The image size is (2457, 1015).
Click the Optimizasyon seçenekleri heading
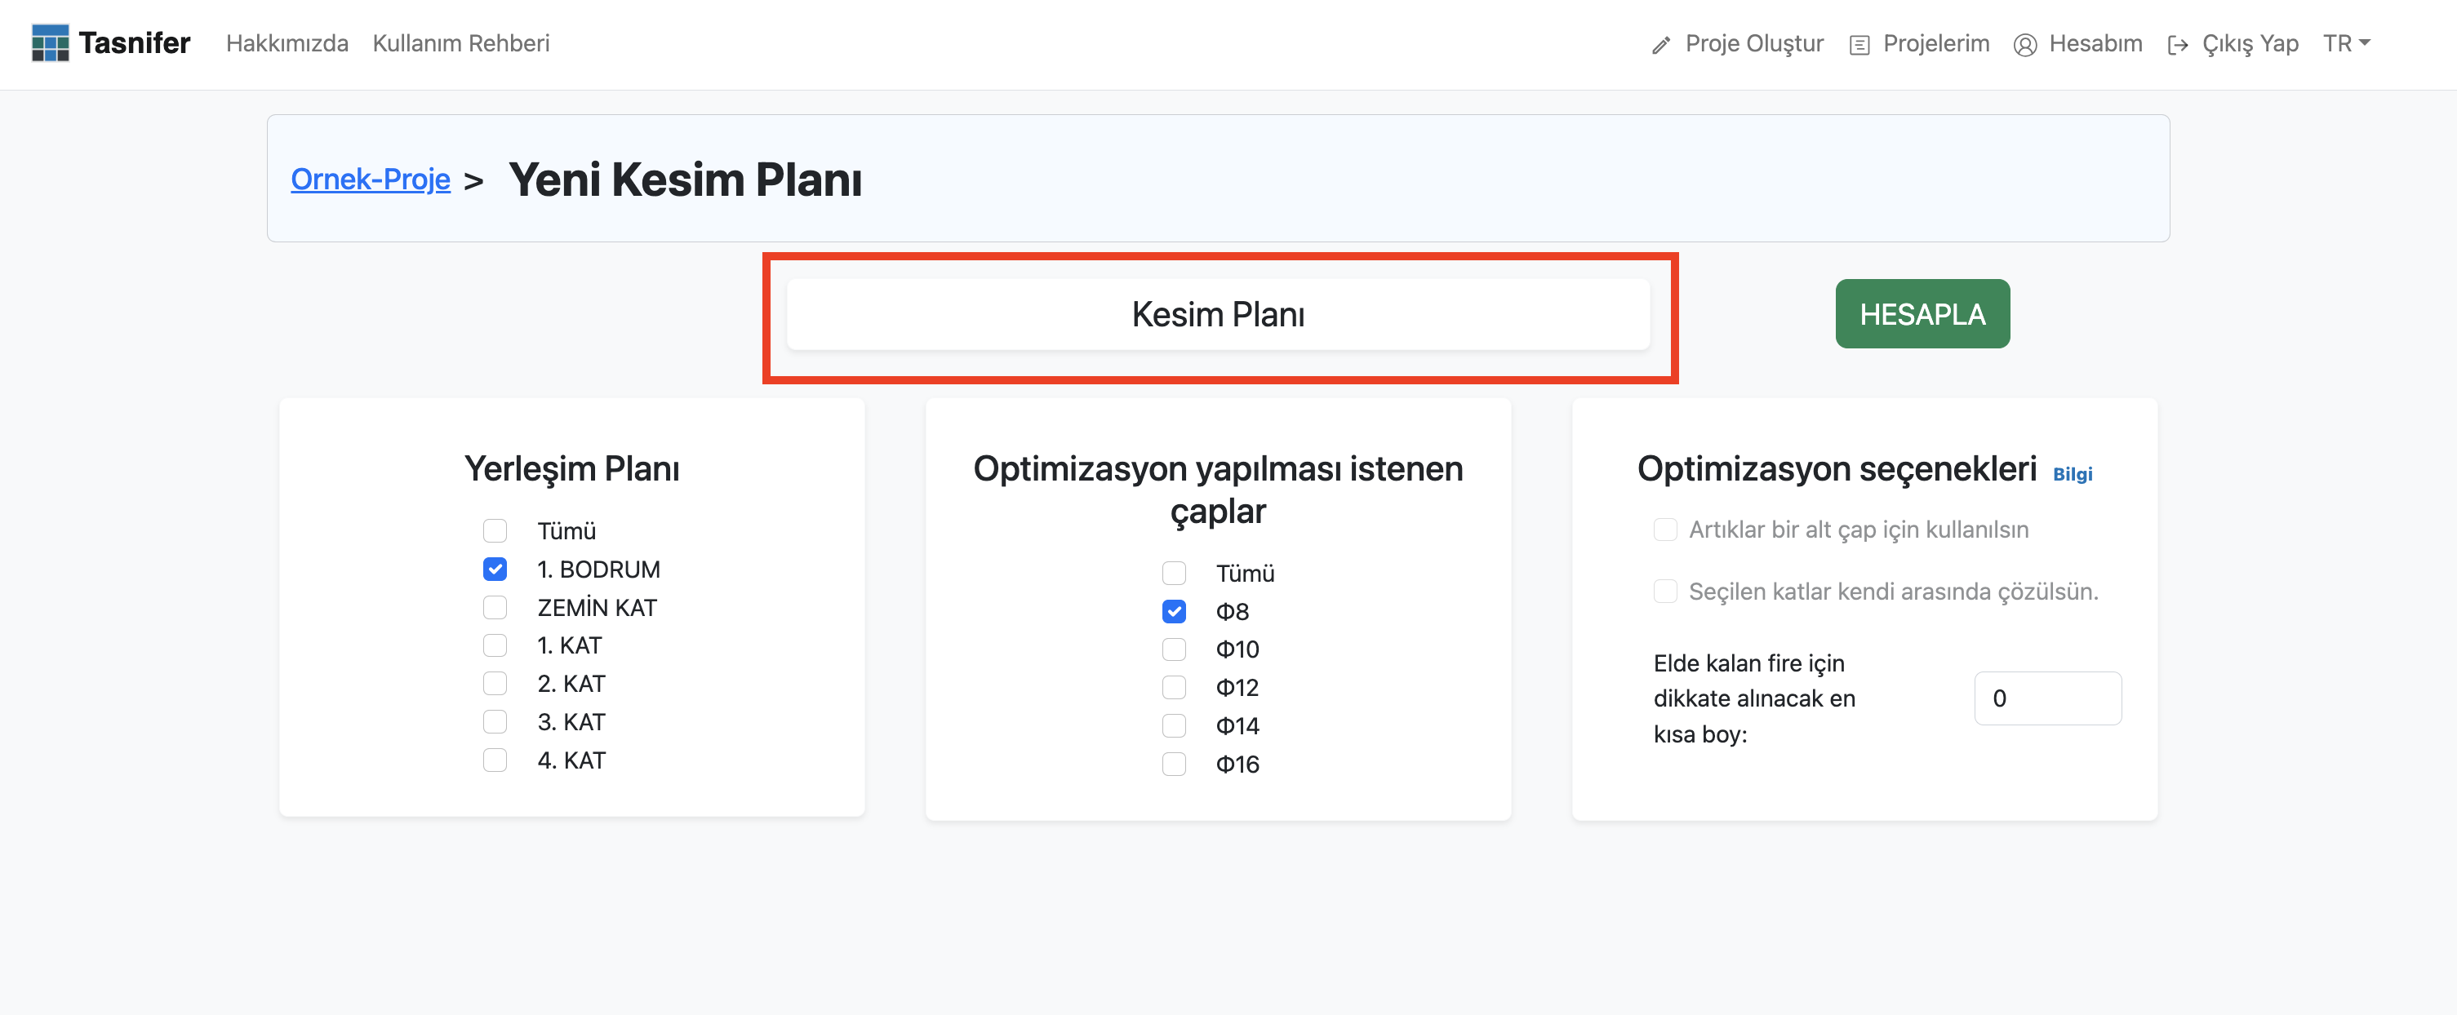(x=1836, y=469)
